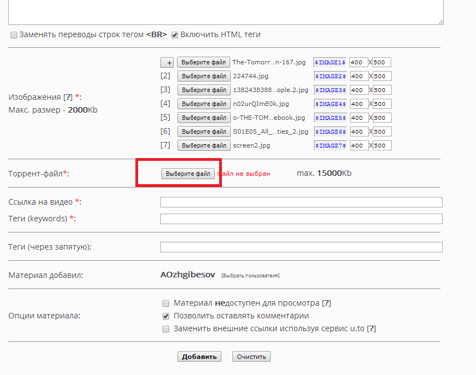Click height field 500 for IMAGE1 row
This screenshot has height=375, width=476.
[x=382, y=62]
